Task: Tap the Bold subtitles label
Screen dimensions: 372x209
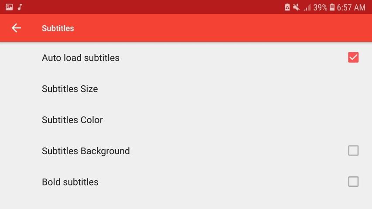Action: 70,182
